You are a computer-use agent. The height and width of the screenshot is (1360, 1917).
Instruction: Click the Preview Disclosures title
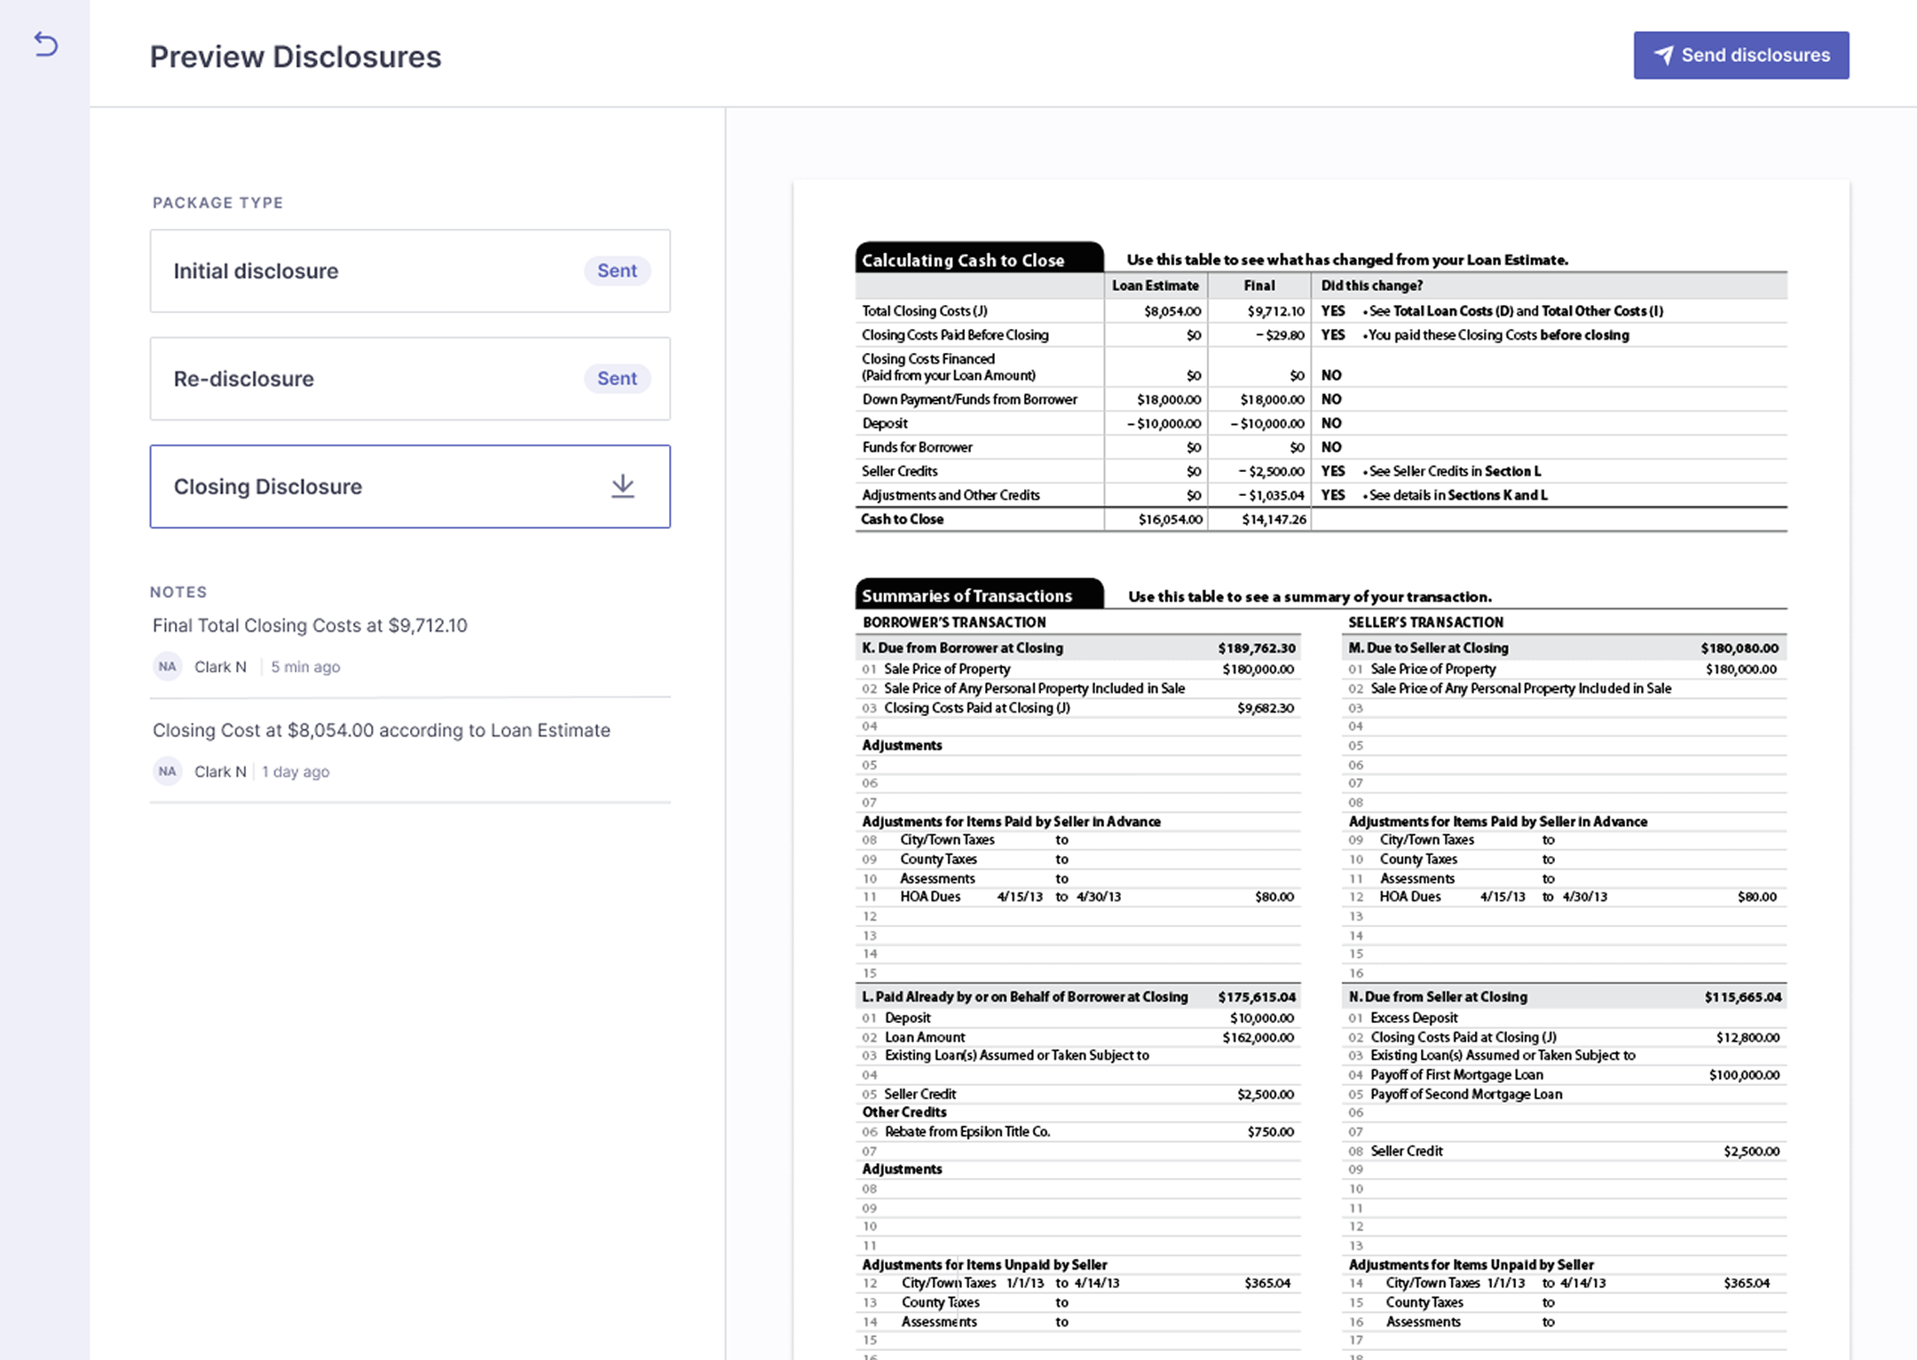point(296,57)
